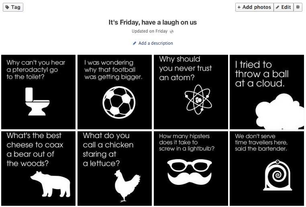The width and height of the screenshot is (306, 207).
Task: Open the gear settings dropdown
Action: [x=298, y=7]
